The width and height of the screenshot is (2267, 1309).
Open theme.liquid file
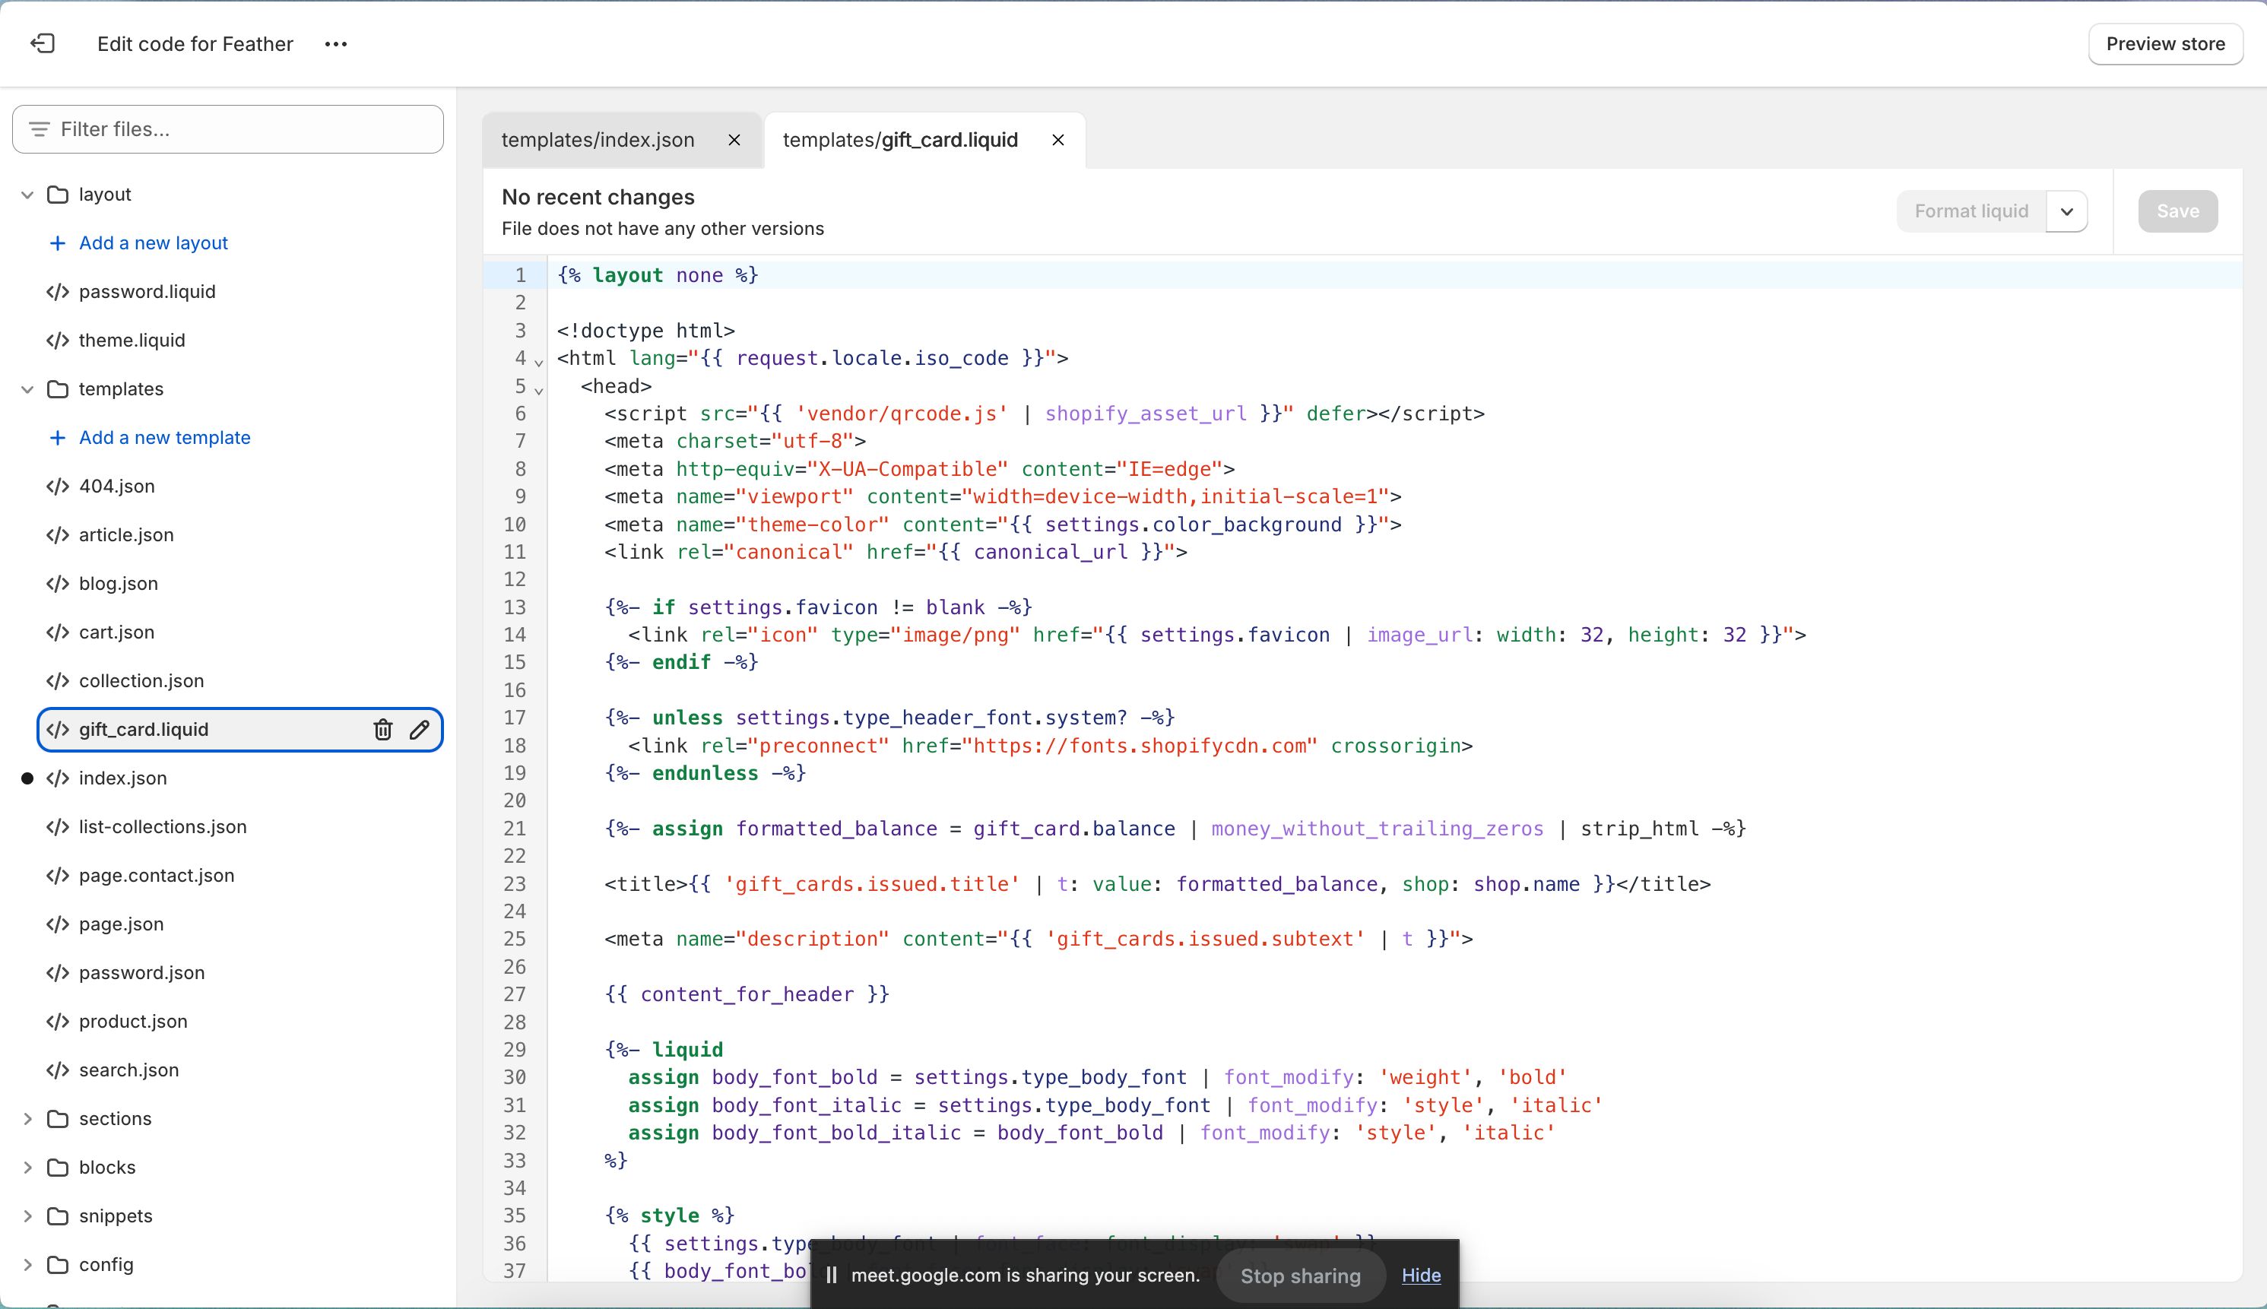coord(132,341)
